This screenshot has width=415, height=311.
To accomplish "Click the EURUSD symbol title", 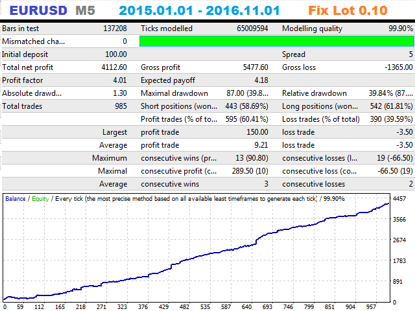I will coord(38,10).
